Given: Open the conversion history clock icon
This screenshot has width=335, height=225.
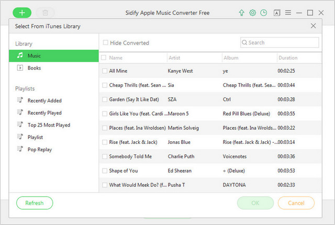Looking at the screenshot, I should tap(263, 13).
